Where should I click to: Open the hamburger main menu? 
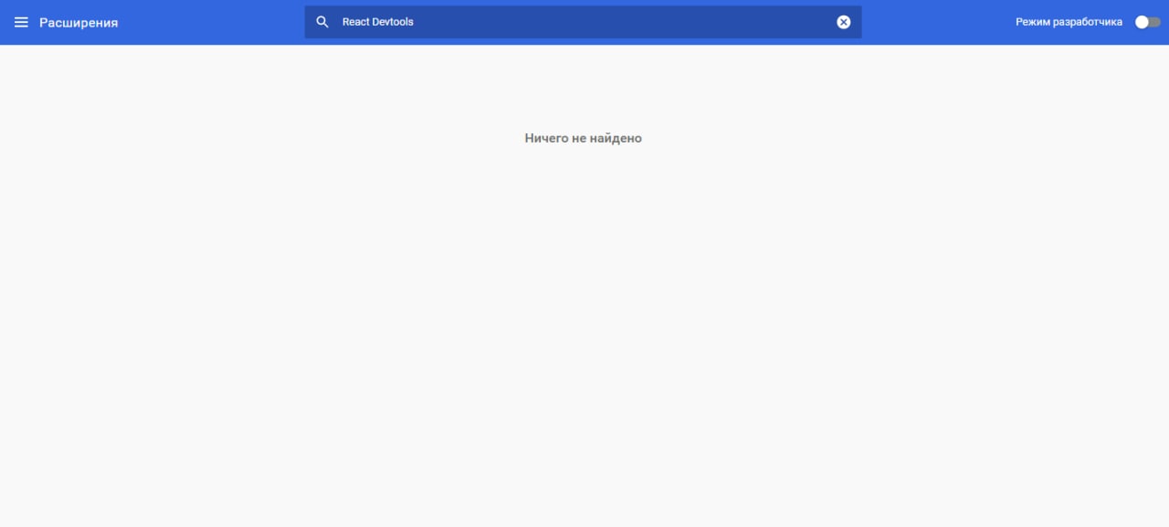point(21,22)
